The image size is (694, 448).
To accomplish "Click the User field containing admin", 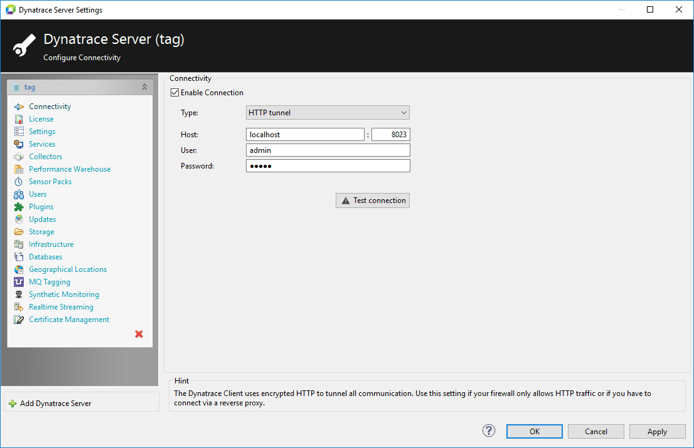I will point(328,150).
